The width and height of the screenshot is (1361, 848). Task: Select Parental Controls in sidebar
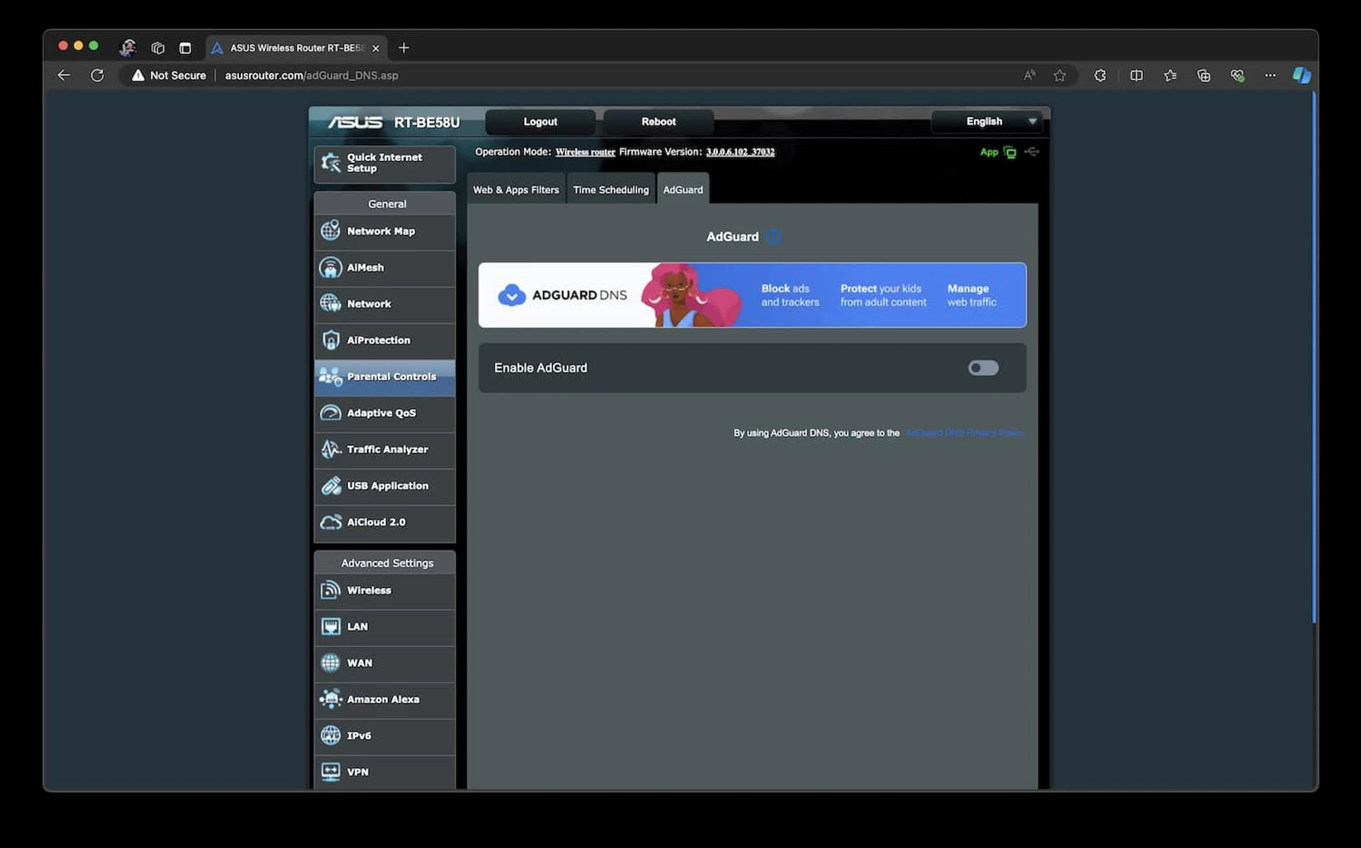click(385, 377)
